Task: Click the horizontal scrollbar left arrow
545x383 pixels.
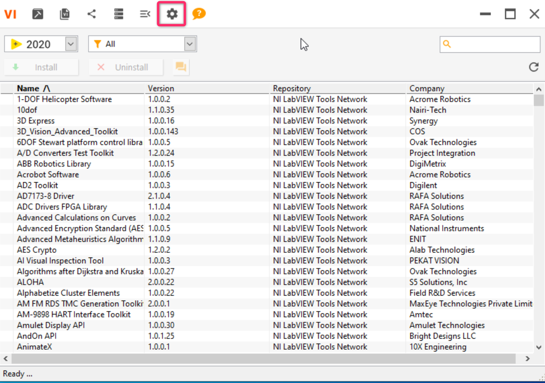Action: [6, 359]
